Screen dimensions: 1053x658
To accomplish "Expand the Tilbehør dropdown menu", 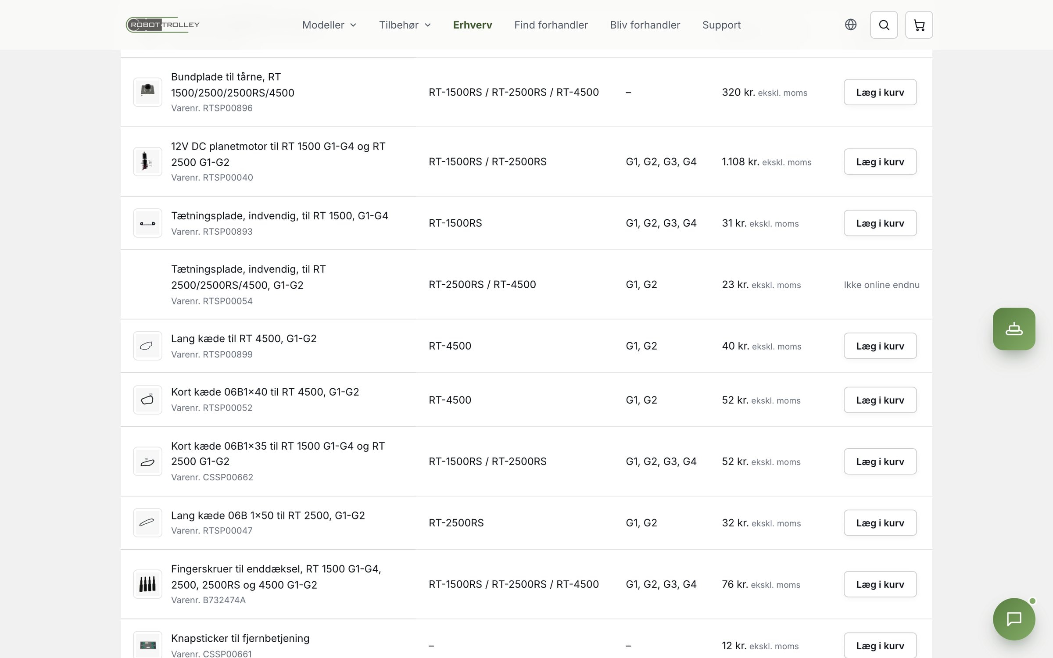I will point(405,25).
